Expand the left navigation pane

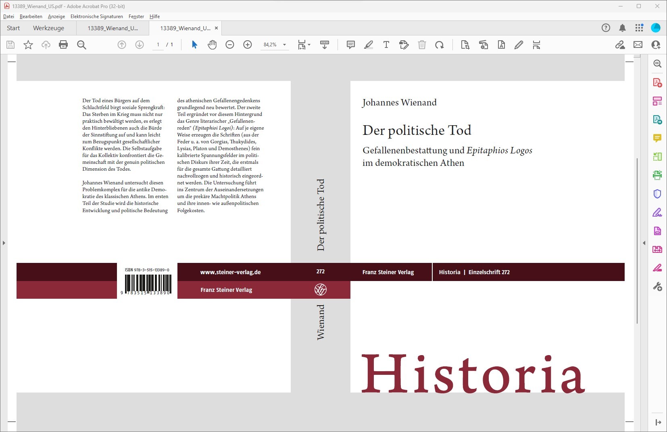click(4, 243)
